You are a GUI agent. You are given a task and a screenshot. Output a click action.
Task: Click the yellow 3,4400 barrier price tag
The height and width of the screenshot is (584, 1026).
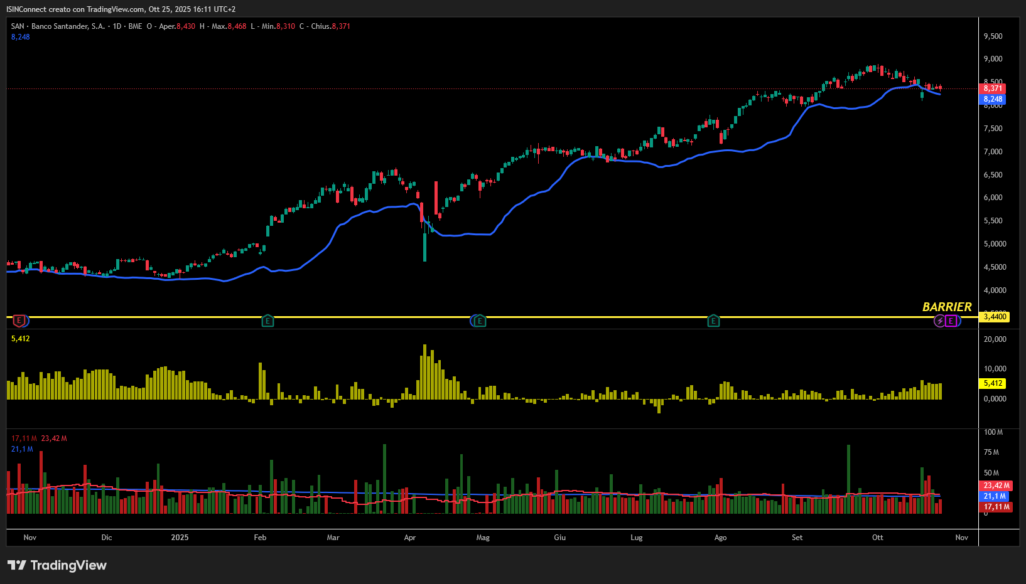[995, 317]
